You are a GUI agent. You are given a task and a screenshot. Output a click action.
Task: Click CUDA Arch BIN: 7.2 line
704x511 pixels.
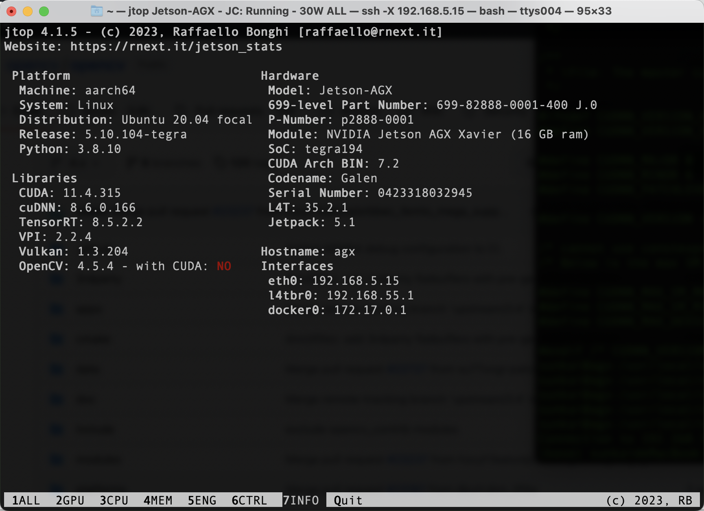pos(334,164)
